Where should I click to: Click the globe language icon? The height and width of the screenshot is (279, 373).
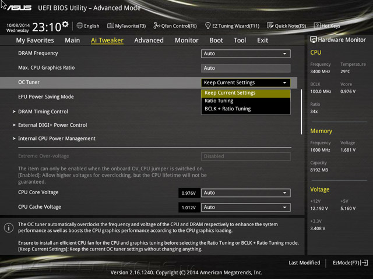pyautogui.click(x=80, y=26)
